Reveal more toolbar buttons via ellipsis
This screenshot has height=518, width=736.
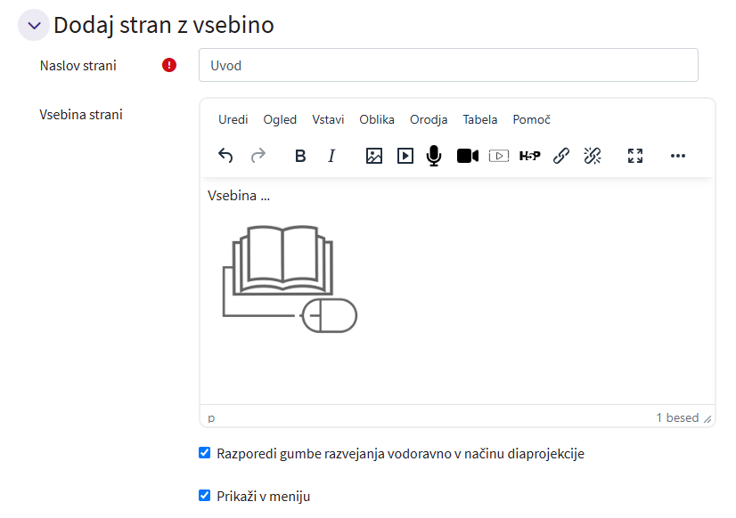[678, 156]
